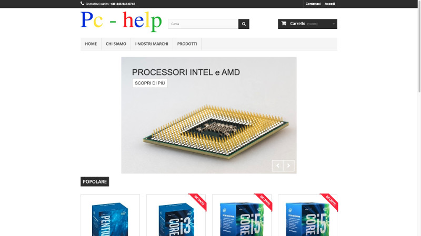The height and width of the screenshot is (236, 421).
Task: Open the HOME menu item
Action: tap(91, 44)
